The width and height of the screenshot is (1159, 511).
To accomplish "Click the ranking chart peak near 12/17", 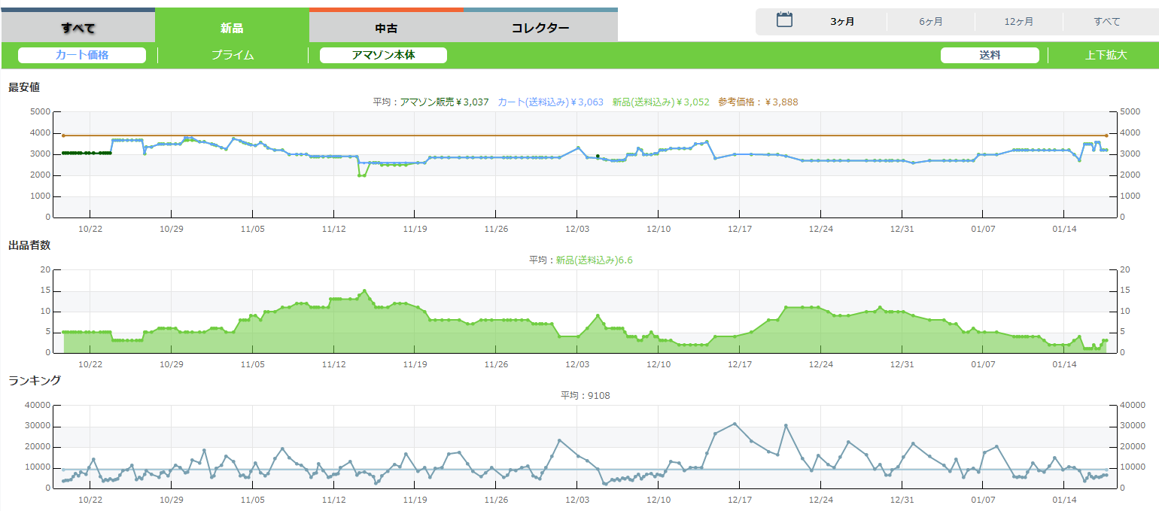I will coord(735,424).
